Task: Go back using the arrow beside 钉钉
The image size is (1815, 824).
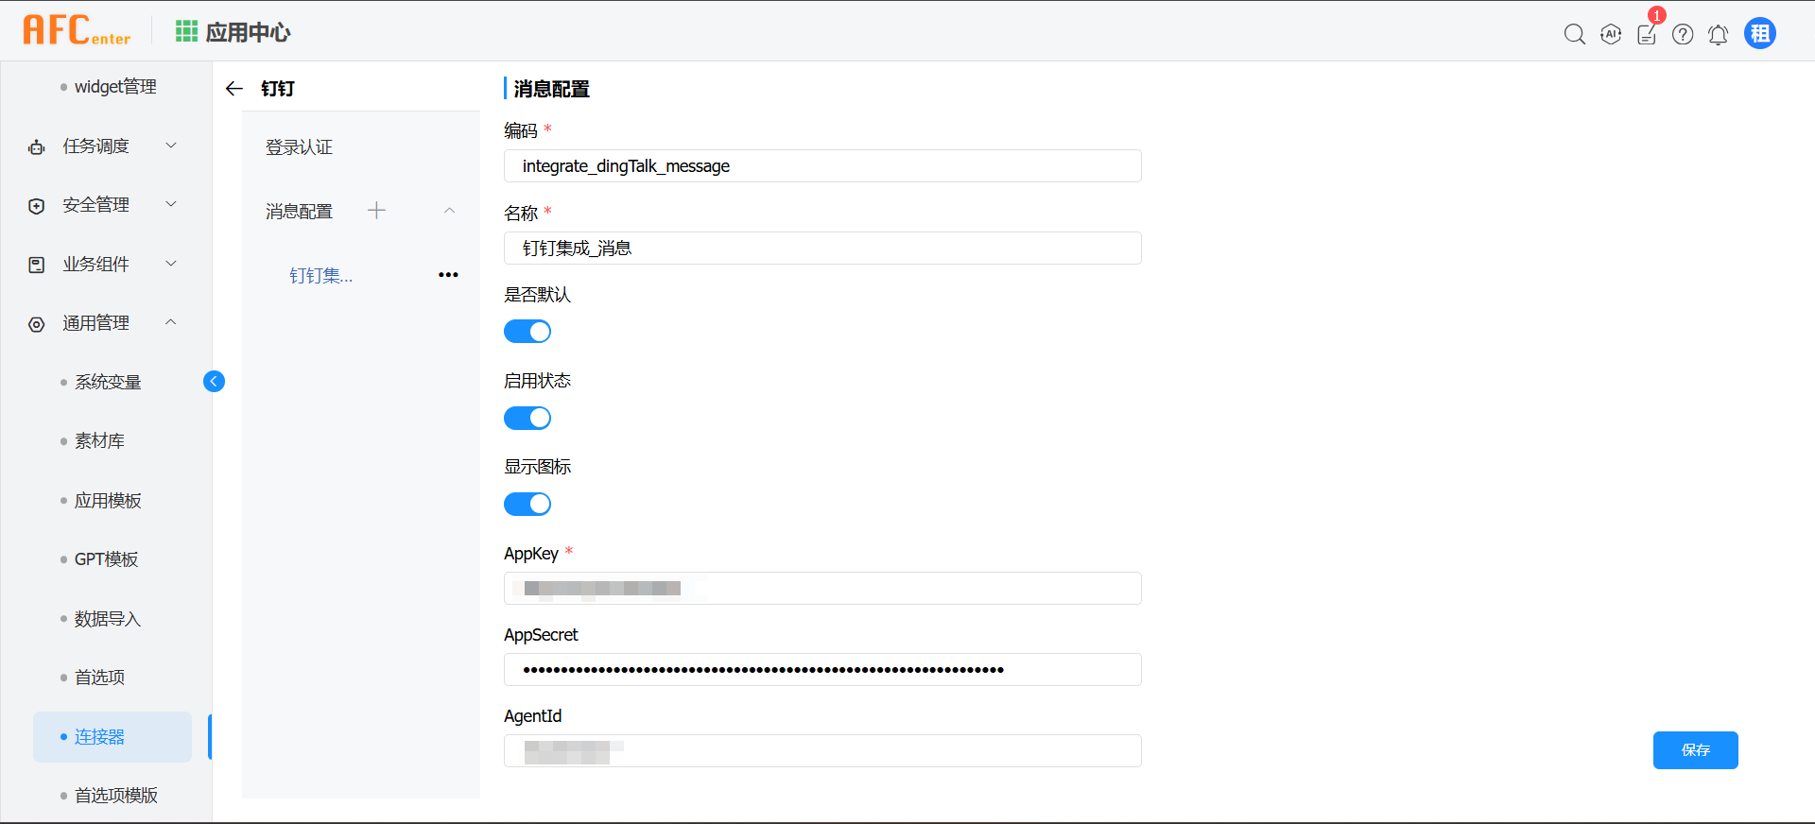Action: (234, 89)
